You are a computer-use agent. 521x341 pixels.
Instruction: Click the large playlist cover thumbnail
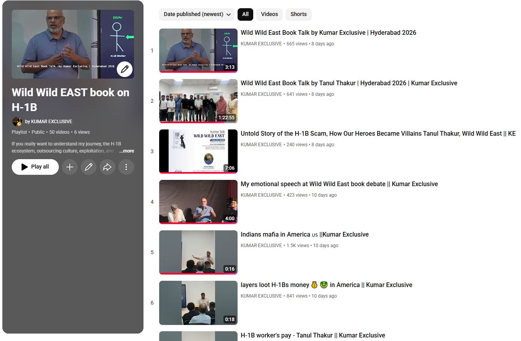point(73,44)
